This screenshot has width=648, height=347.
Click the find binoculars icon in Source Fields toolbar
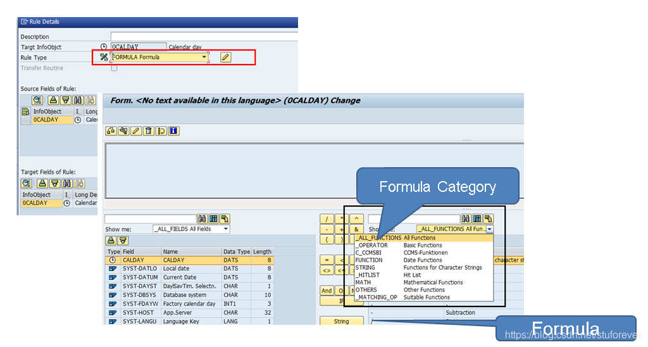(x=78, y=100)
